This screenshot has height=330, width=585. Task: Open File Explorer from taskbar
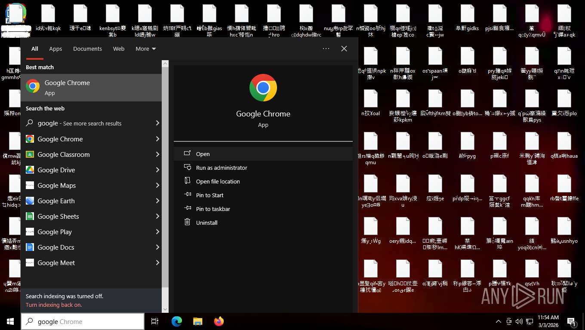point(198,321)
